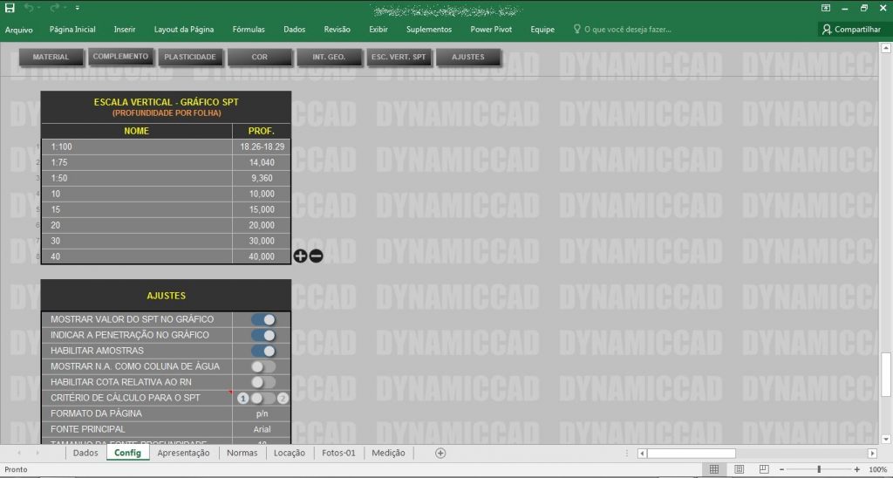Switch to Page Layout view icon
This screenshot has width=893, height=478.
point(739,469)
